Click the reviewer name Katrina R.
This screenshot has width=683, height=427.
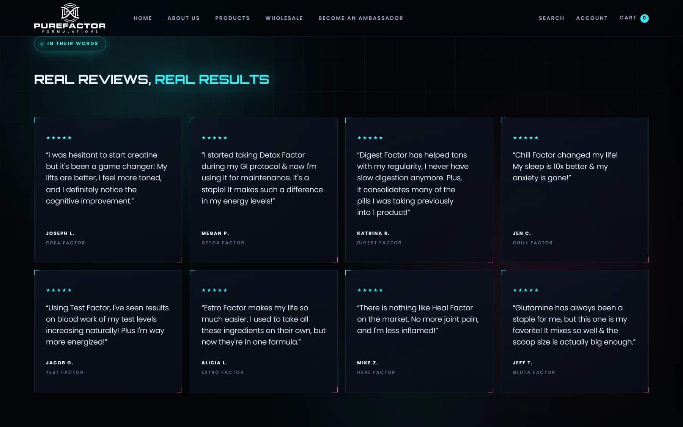373,233
